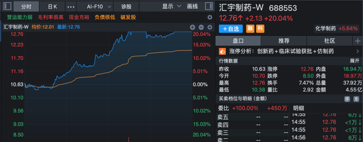Screen dimensions: 363x142
Task: Toggle the right sidebar panel icon
Action: click(x=209, y=6)
